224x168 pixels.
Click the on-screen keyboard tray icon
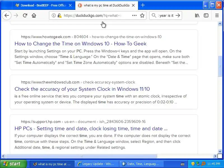pyautogui.click(x=183, y=164)
